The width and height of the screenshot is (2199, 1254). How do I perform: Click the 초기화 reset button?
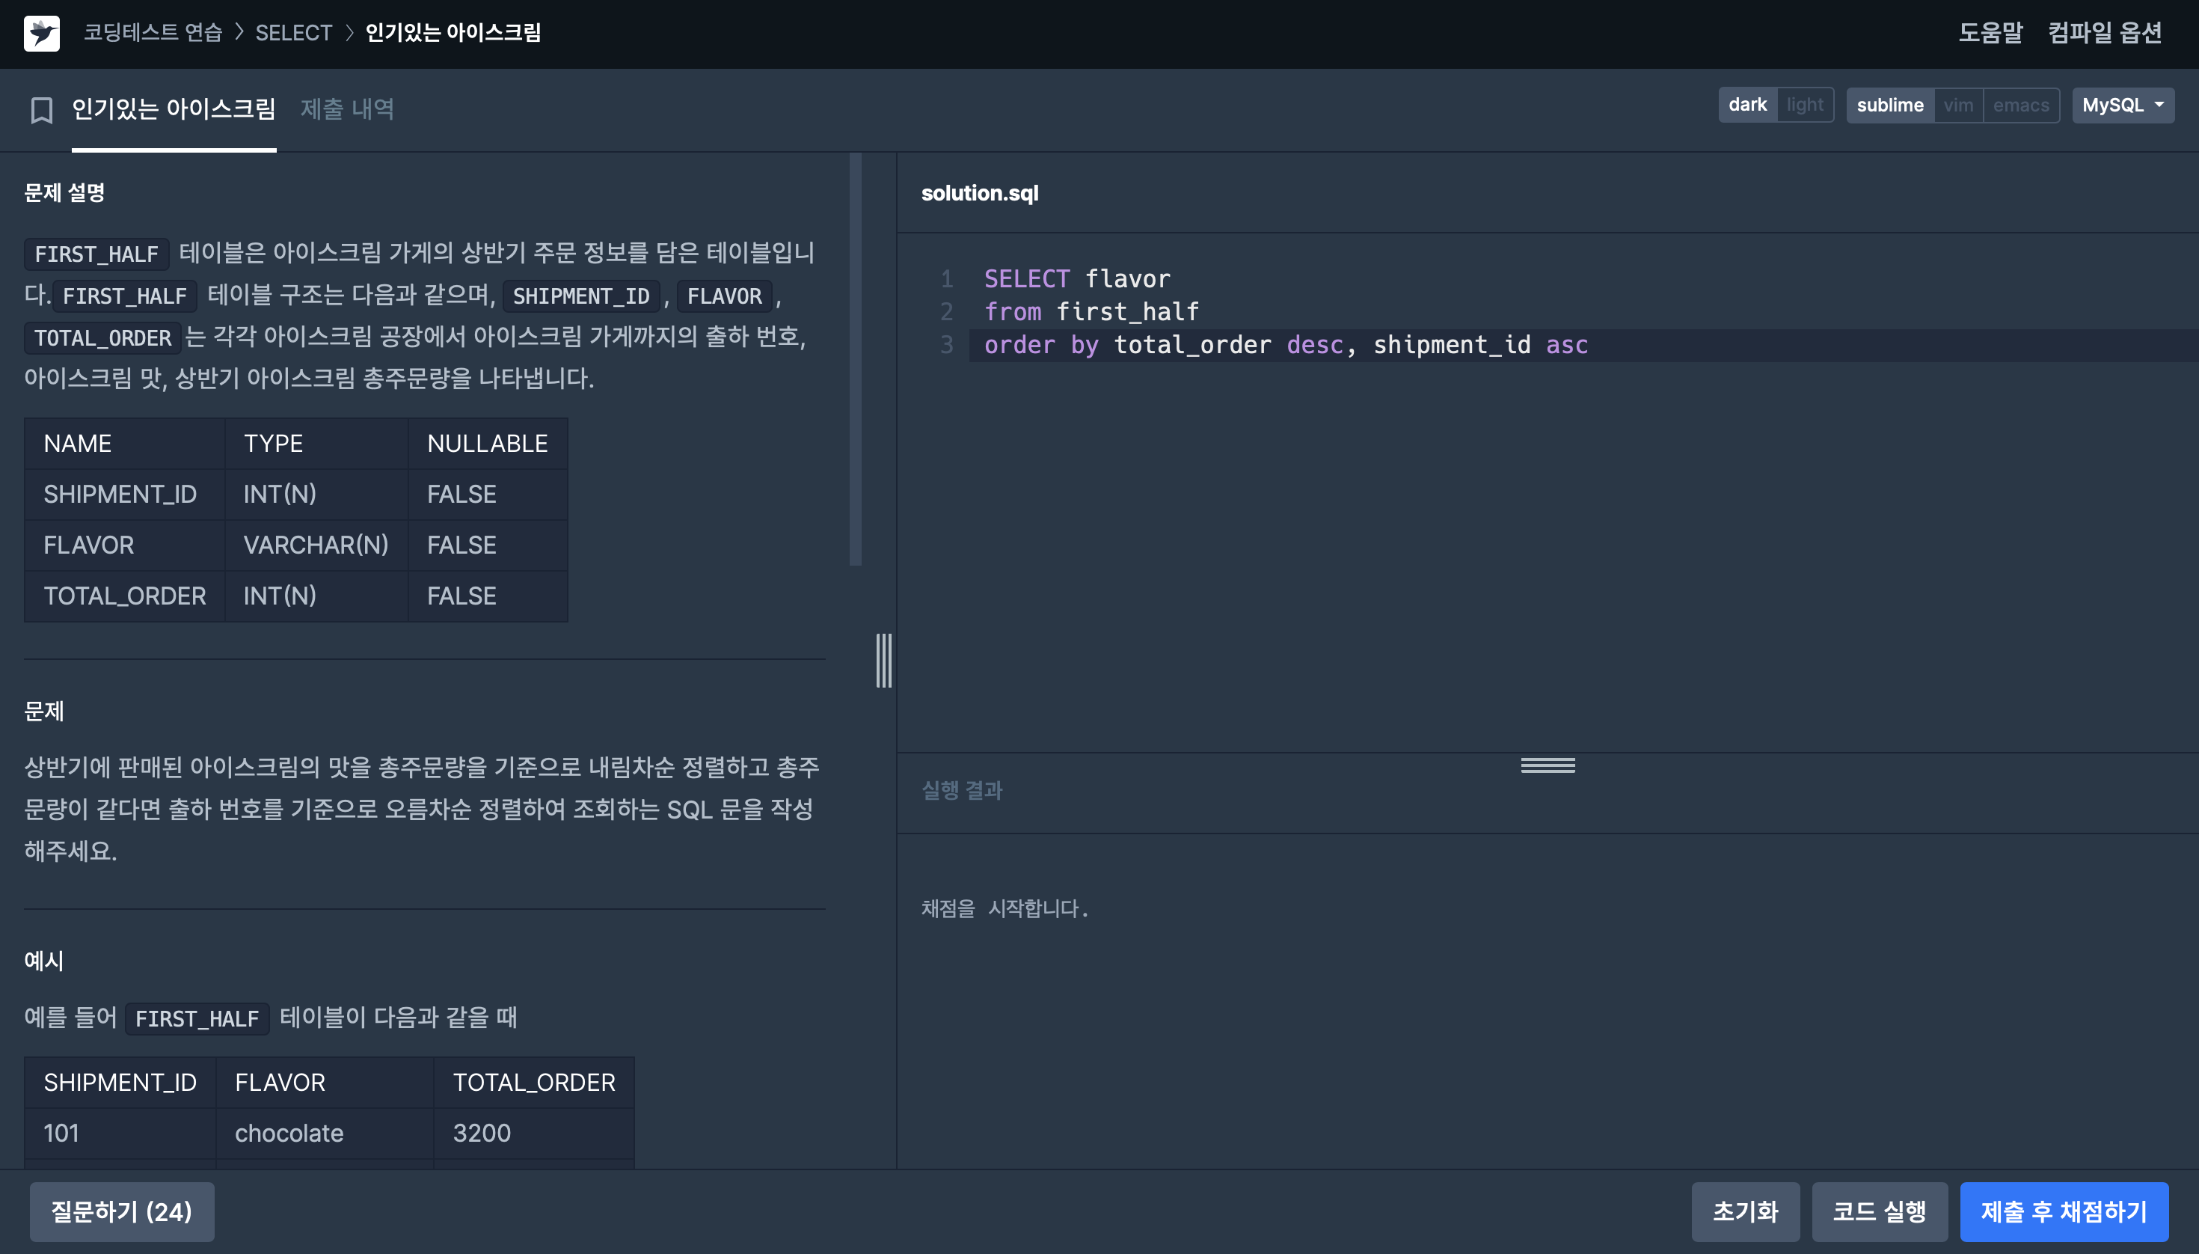tap(1744, 1211)
